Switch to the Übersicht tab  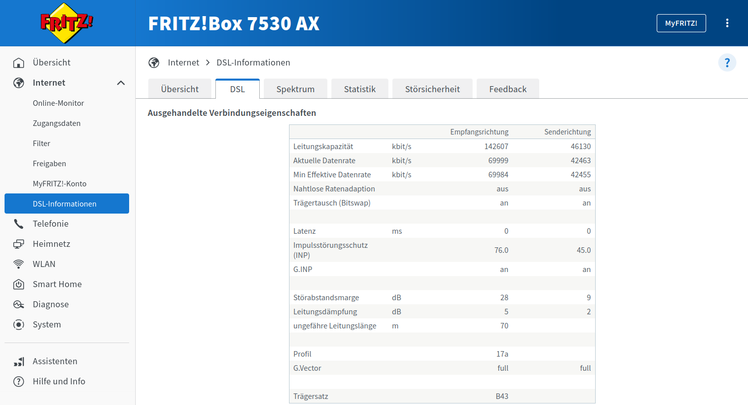(x=180, y=89)
